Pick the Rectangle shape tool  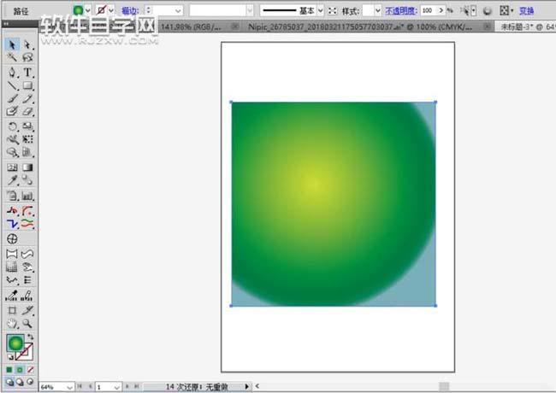27,85
